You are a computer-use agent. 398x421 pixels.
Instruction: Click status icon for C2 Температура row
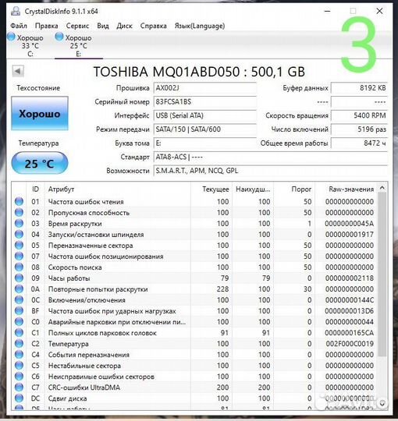19,344
